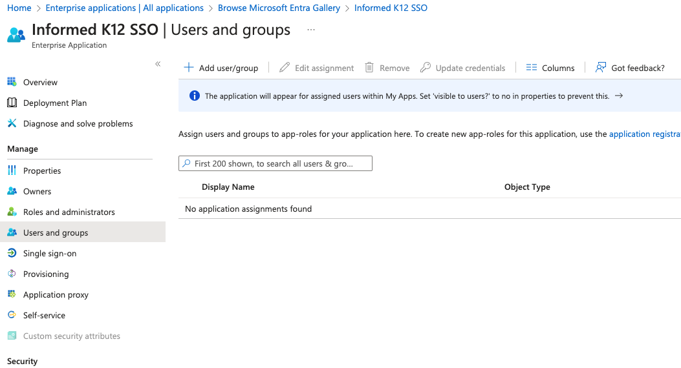The image size is (681, 368).
Task: Open Roles and administrators menu item
Action: (69, 212)
